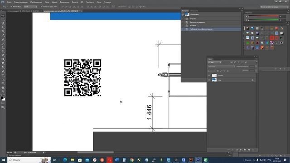The width and height of the screenshot is (290, 163).
Task: Select the Hand tool
Action: pyautogui.click(x=3, y=87)
